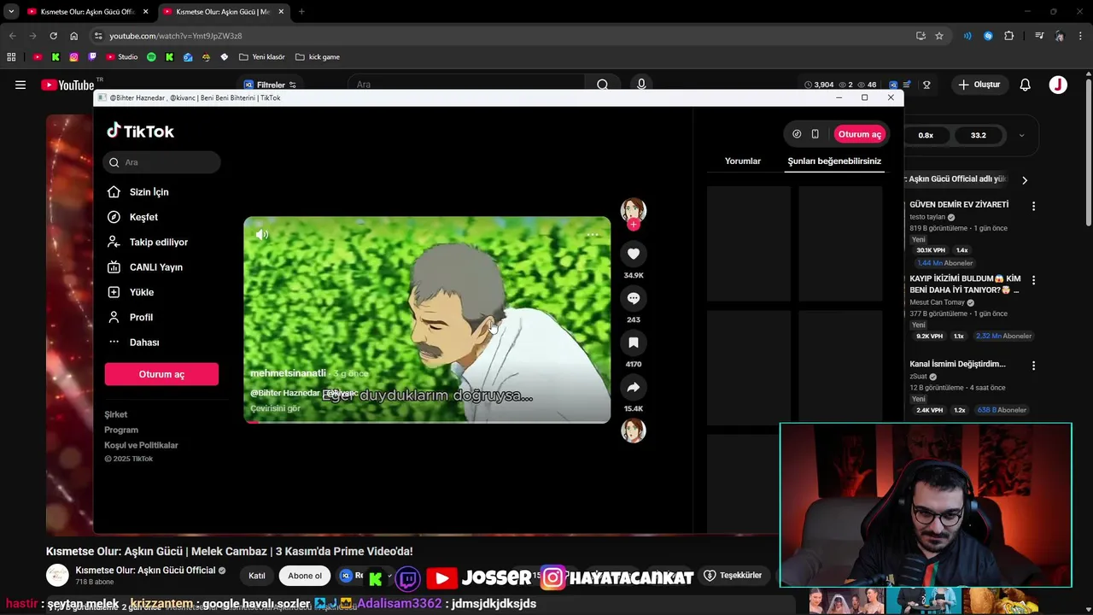Open YouTube notifications bell
Screen dimensions: 1093x615
pos(1025,85)
